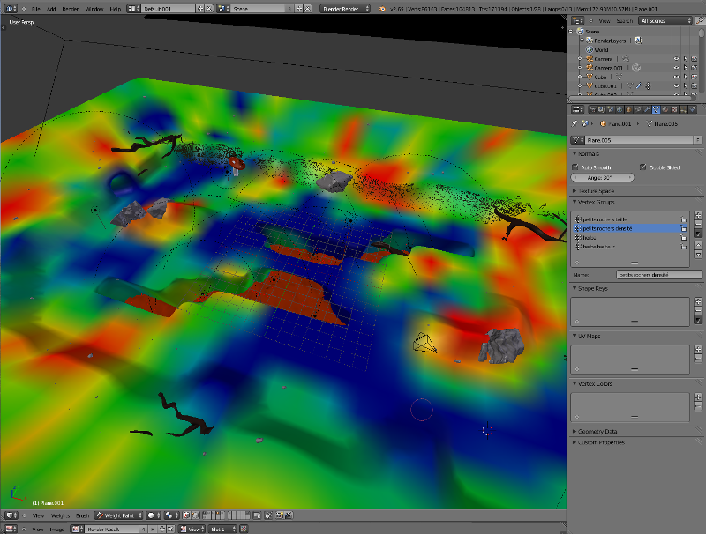The width and height of the screenshot is (706, 534).
Task: Pin the properties context
Action: [x=575, y=123]
